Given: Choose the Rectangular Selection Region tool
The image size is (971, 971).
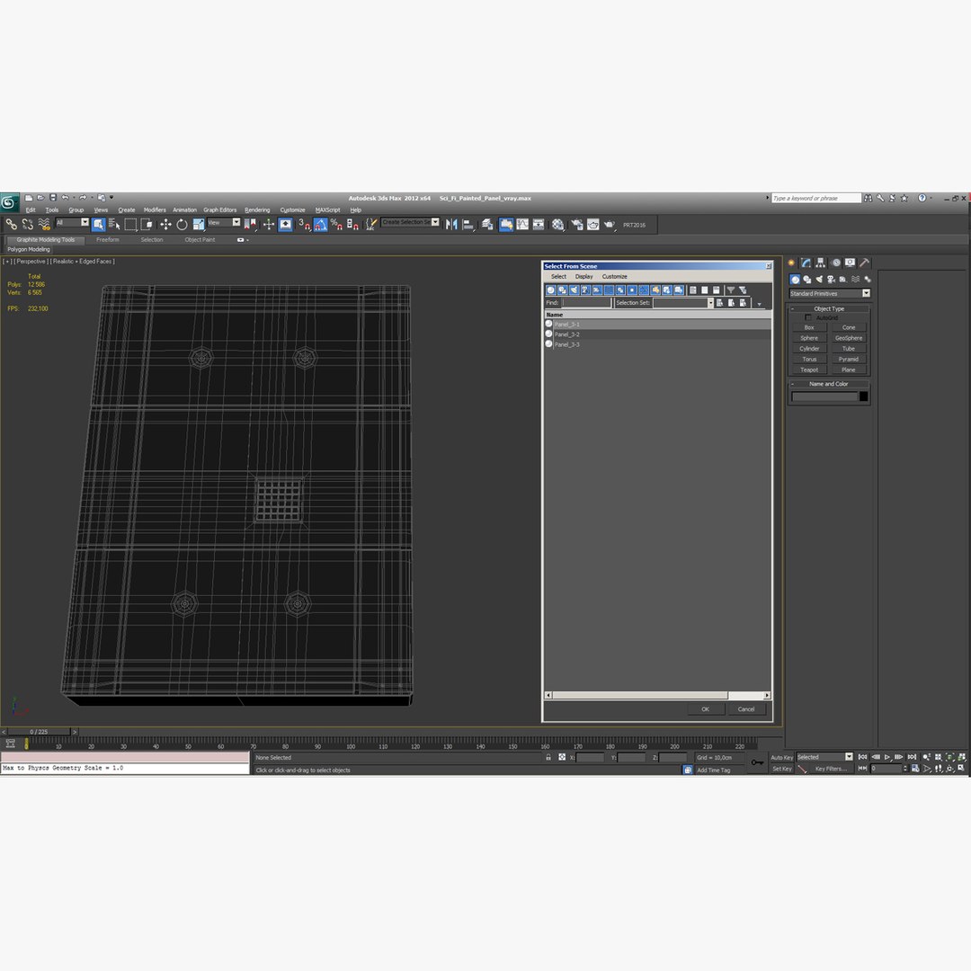Looking at the screenshot, I should pos(130,224).
